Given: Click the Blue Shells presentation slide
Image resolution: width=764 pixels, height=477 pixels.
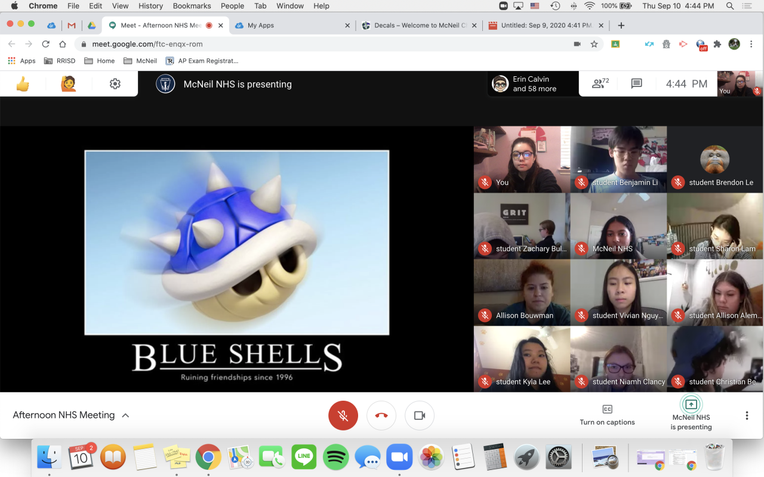Looking at the screenshot, I should pyautogui.click(x=237, y=258).
